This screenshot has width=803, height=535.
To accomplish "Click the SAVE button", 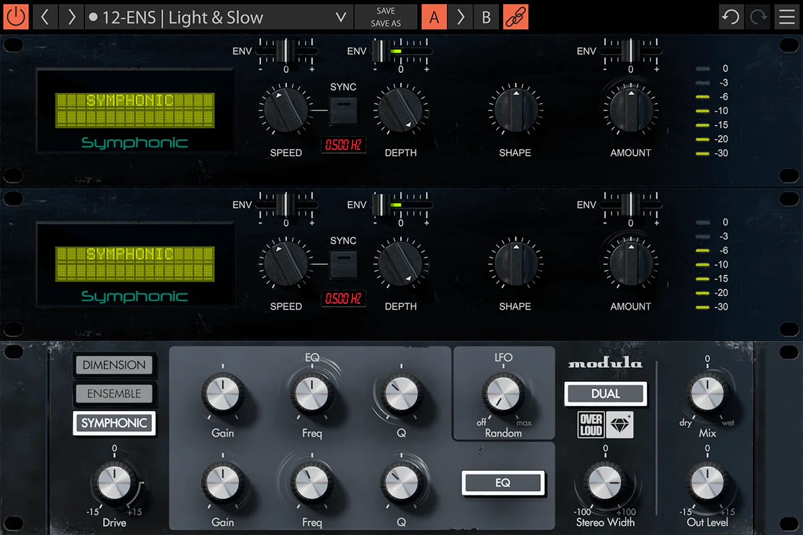I will (385, 11).
